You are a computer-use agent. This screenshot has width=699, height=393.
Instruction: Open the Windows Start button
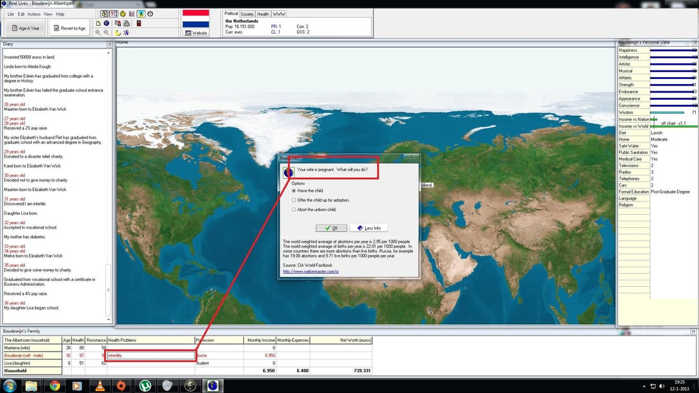tap(9, 386)
